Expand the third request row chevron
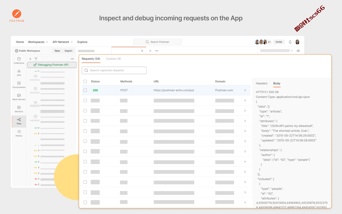 coord(245,111)
